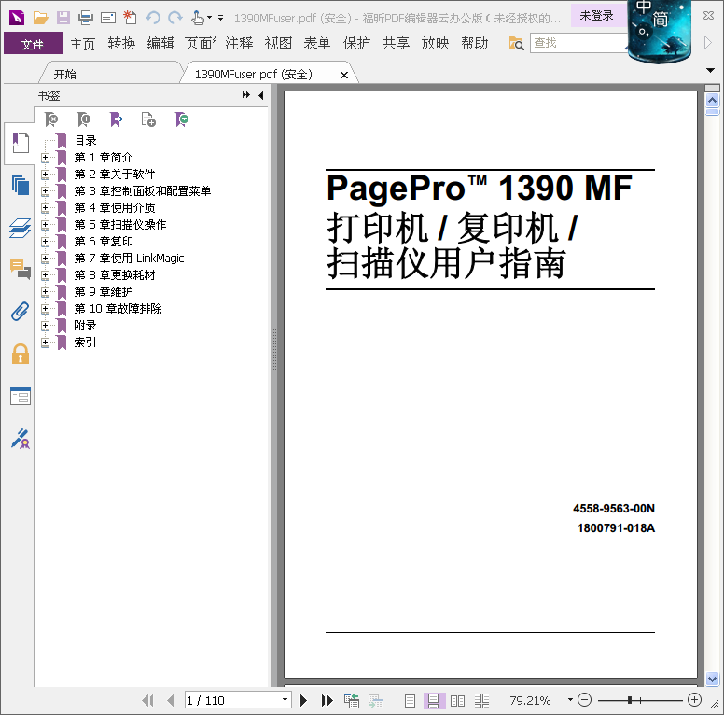Open the page number dropdown

point(285,700)
